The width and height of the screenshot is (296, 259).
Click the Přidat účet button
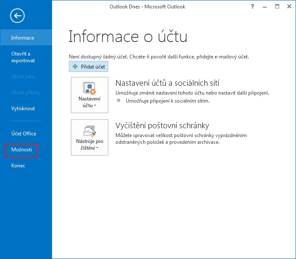point(89,66)
